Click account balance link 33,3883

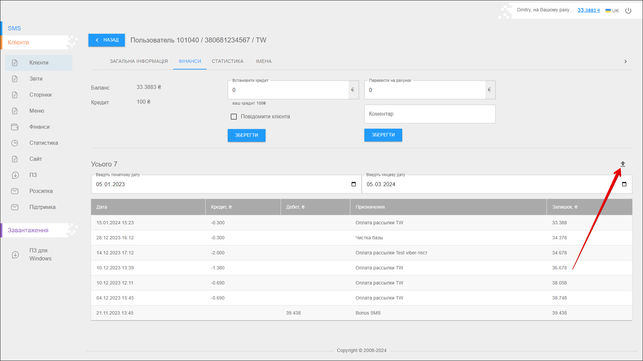click(588, 10)
